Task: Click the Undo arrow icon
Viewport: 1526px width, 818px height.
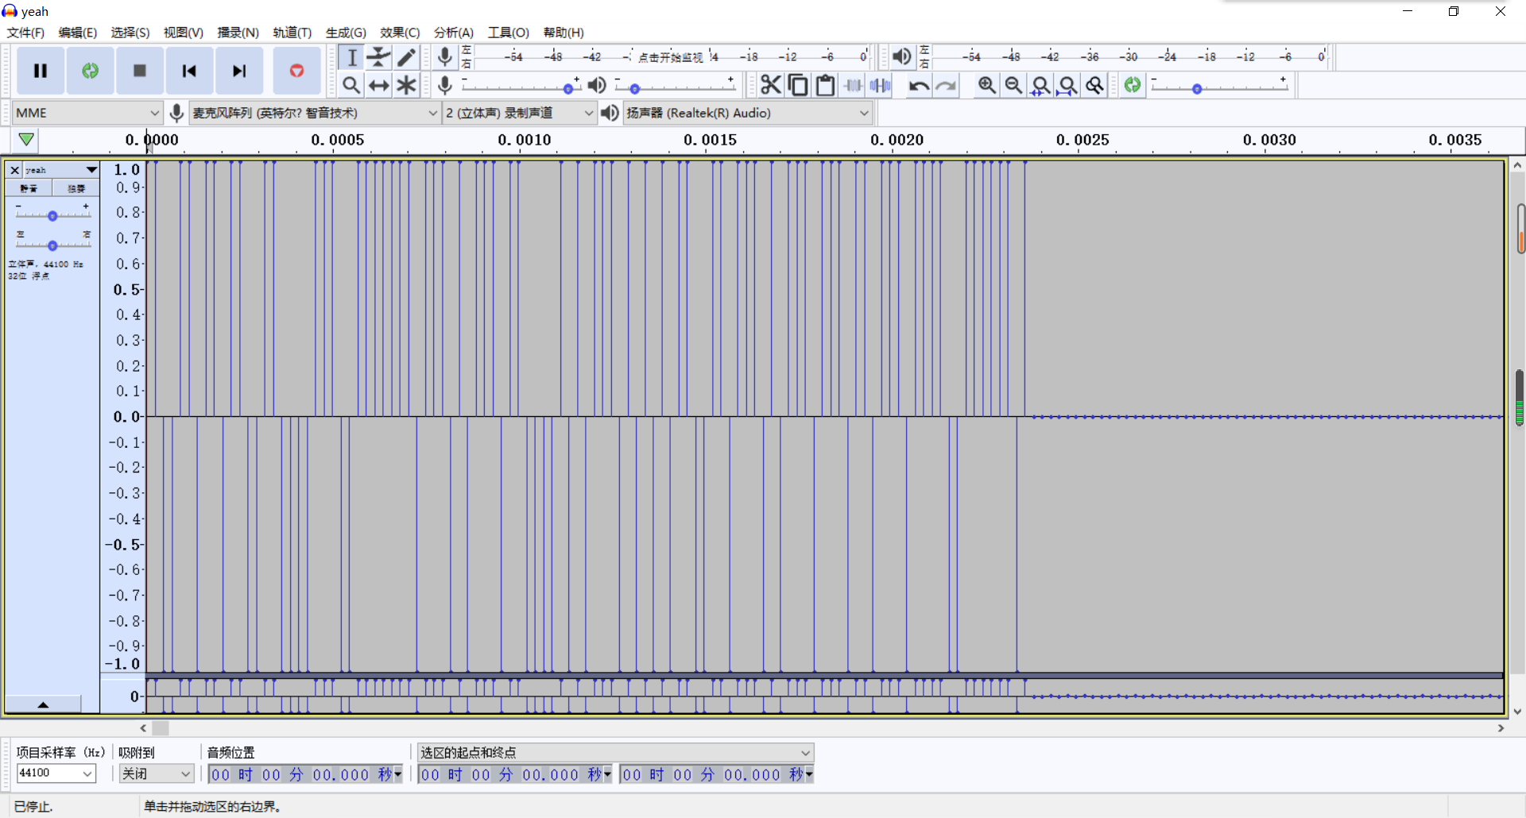Action: 919,85
